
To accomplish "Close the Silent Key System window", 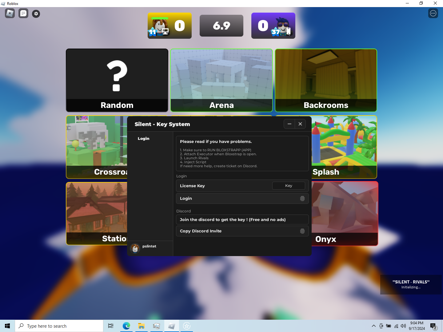I will [300, 124].
